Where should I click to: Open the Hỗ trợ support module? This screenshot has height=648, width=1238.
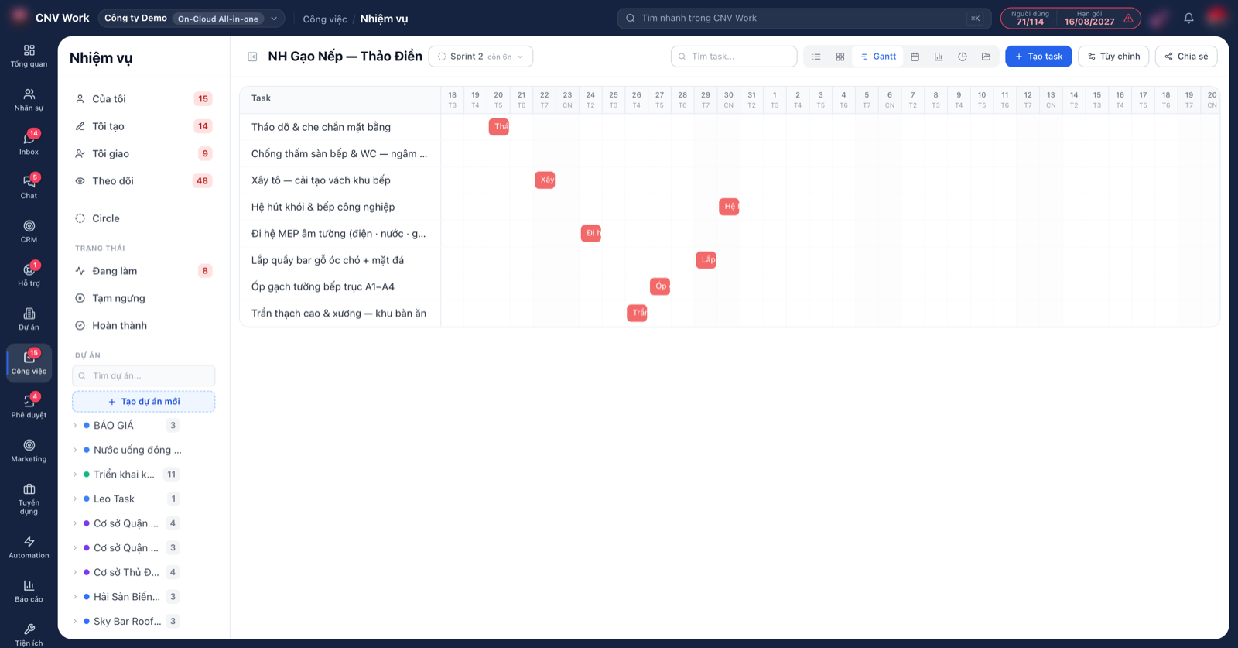(29, 275)
